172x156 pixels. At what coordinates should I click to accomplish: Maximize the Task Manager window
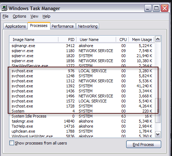coord(156,8)
